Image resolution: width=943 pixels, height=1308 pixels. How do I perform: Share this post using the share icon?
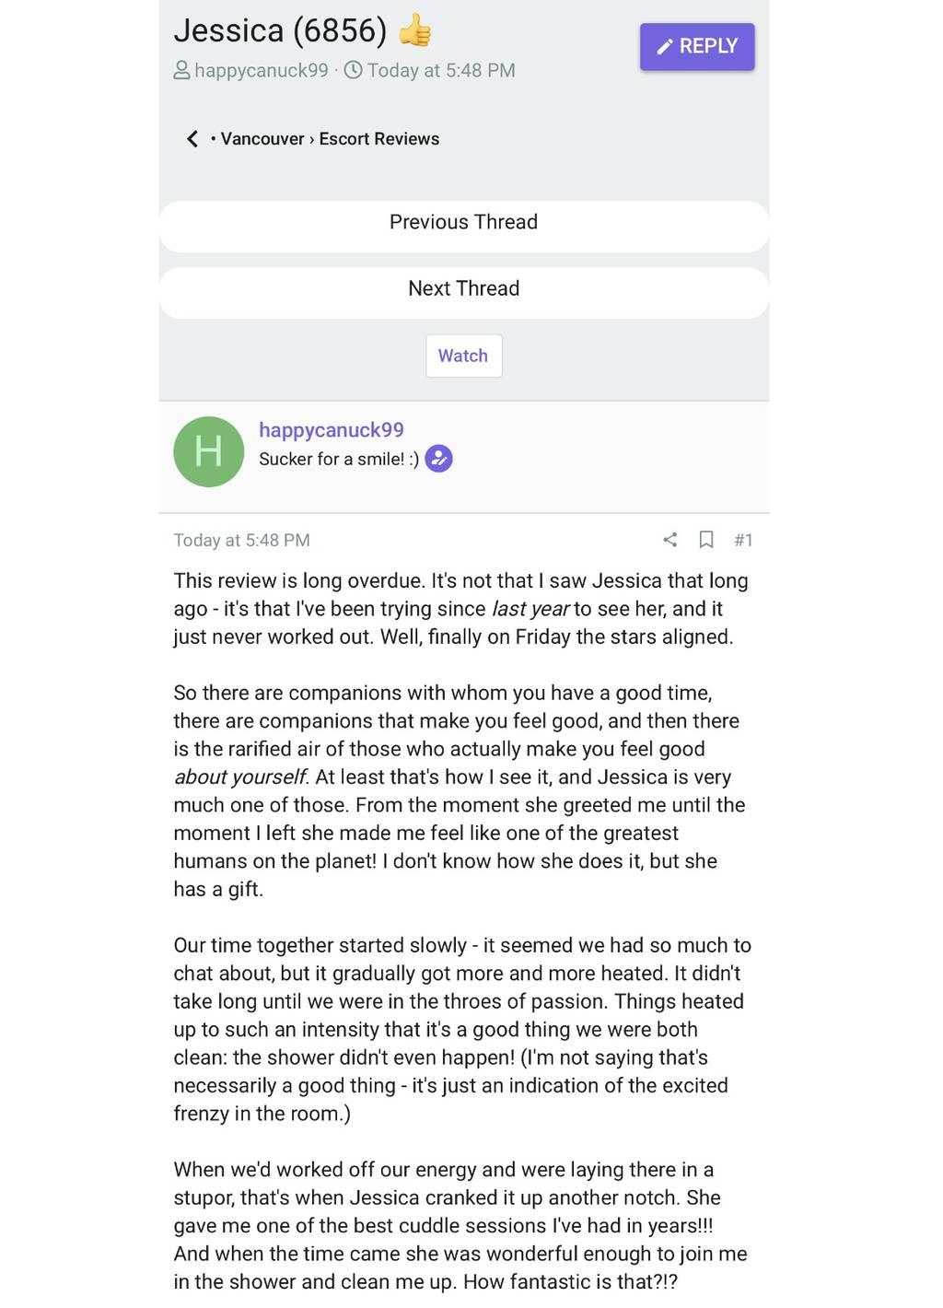pos(670,540)
